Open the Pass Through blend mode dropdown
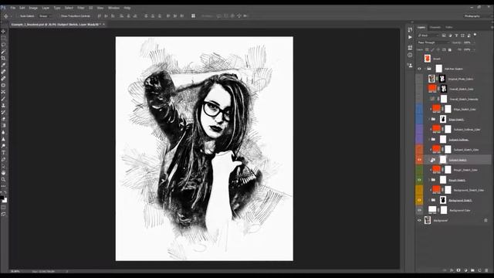The width and height of the screenshot is (494, 278). [434, 42]
